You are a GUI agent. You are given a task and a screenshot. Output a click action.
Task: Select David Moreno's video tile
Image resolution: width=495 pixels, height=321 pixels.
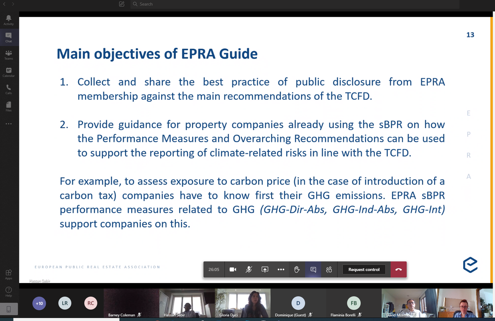(409, 303)
